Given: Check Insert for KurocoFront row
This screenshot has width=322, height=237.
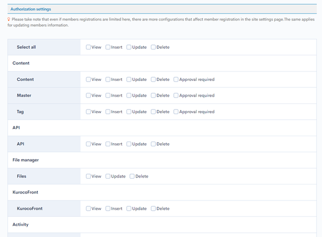Looking at the screenshot, I should click(108, 209).
